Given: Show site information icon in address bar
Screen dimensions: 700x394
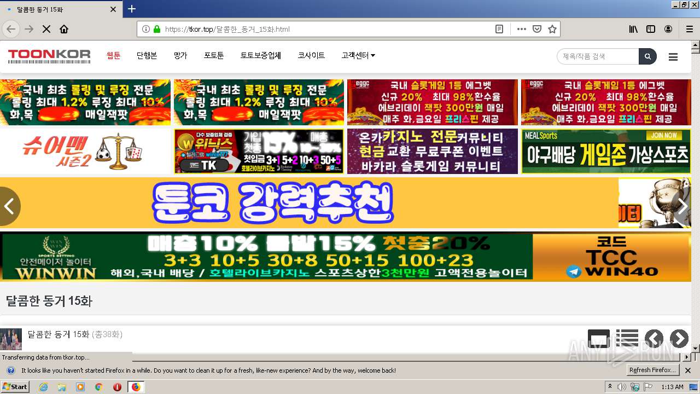Looking at the screenshot, I should (x=146, y=29).
